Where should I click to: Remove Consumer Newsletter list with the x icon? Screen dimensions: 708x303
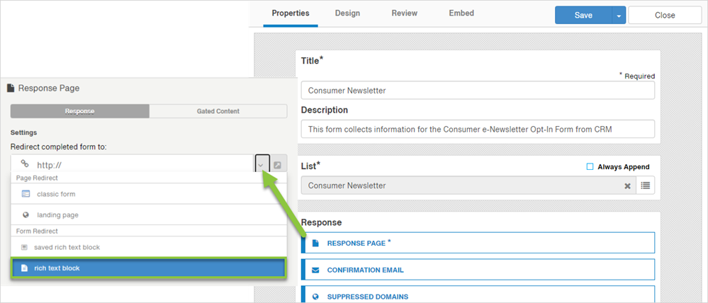(x=627, y=185)
